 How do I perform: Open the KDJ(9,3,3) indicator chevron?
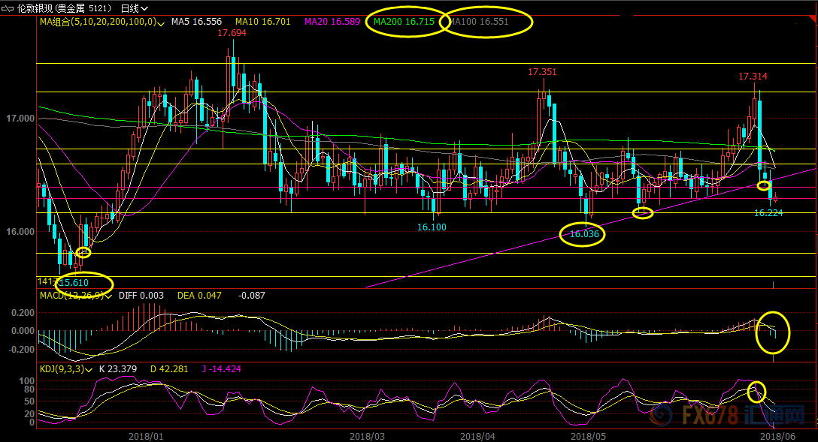90,369
